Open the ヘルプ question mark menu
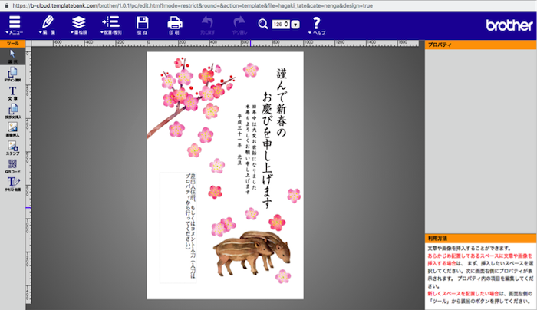The height and width of the screenshot is (310, 537). click(x=317, y=25)
